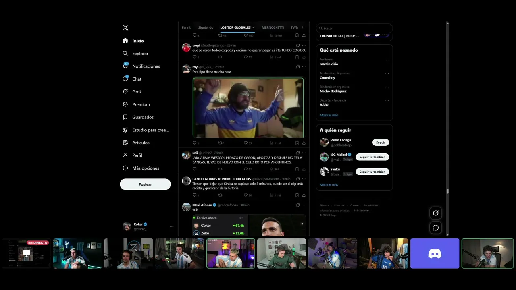
Task: Open the Perfil page
Action: [x=132, y=155]
